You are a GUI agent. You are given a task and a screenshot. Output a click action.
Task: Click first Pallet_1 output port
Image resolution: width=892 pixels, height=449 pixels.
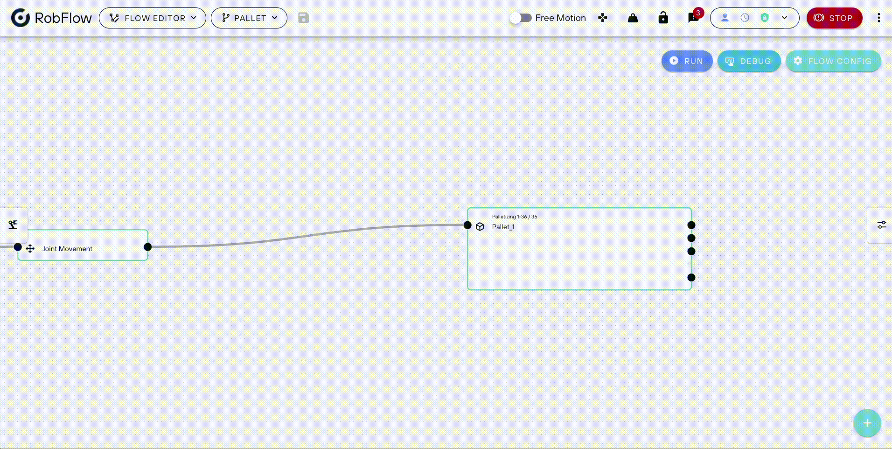[691, 225]
